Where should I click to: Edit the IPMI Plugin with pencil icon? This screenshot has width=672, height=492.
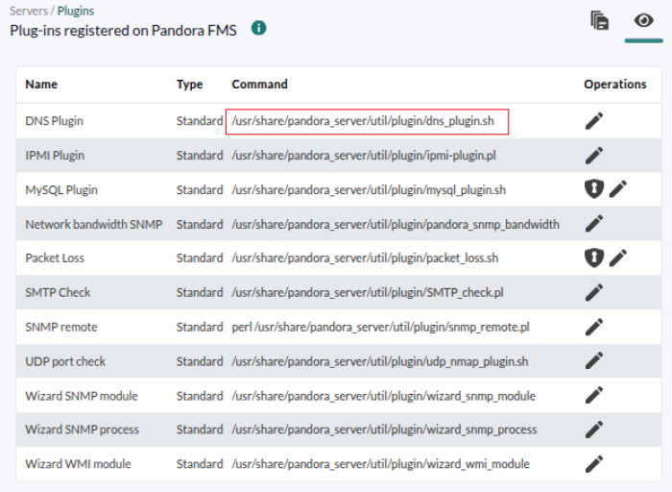(x=594, y=156)
